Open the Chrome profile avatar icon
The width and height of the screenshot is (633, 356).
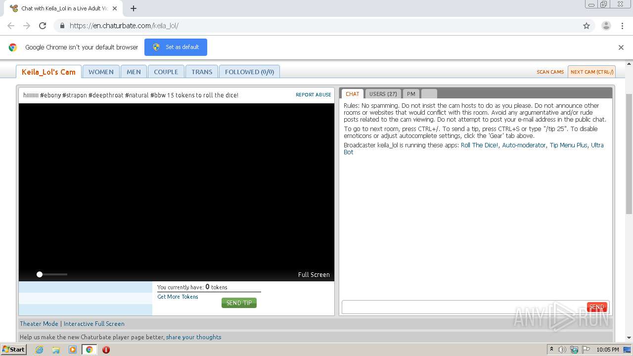[x=606, y=26]
